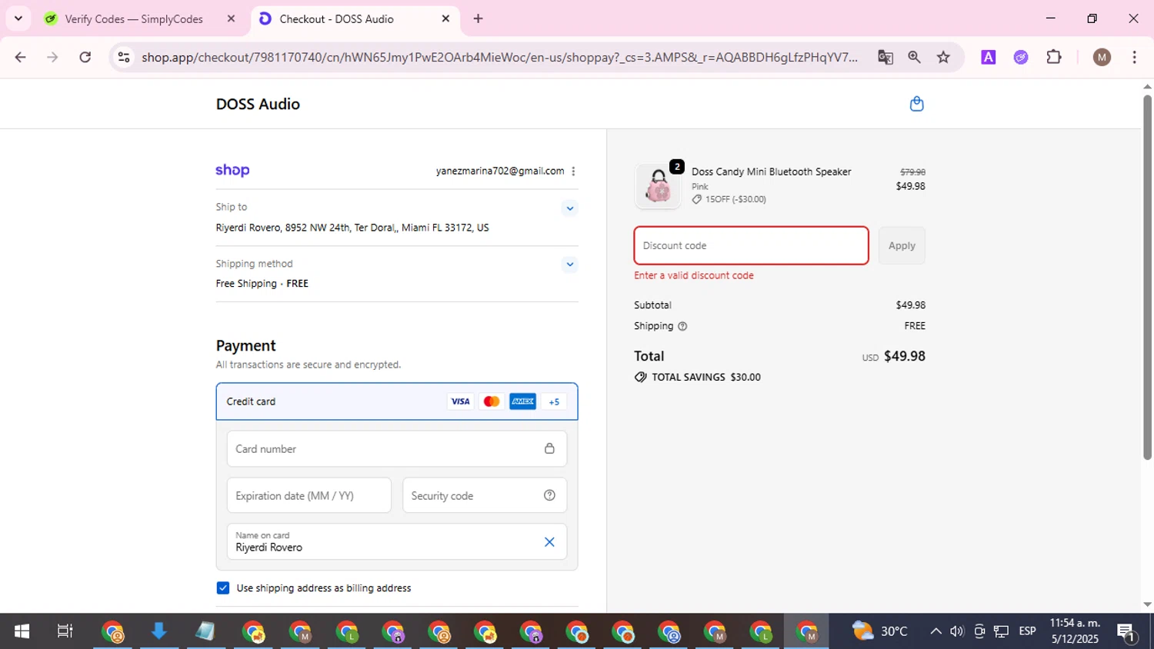Open the shopping bag cart icon
Image resolution: width=1154 pixels, height=649 pixels.
pyautogui.click(x=916, y=104)
